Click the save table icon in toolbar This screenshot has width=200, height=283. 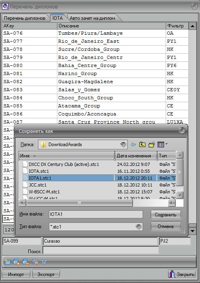35,262
